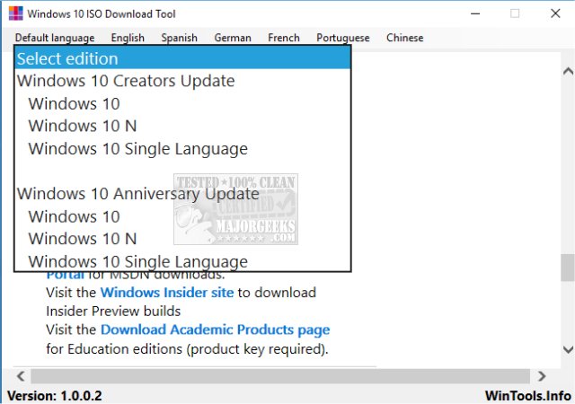Open the Default language menu
575x404 pixels.
coord(55,38)
